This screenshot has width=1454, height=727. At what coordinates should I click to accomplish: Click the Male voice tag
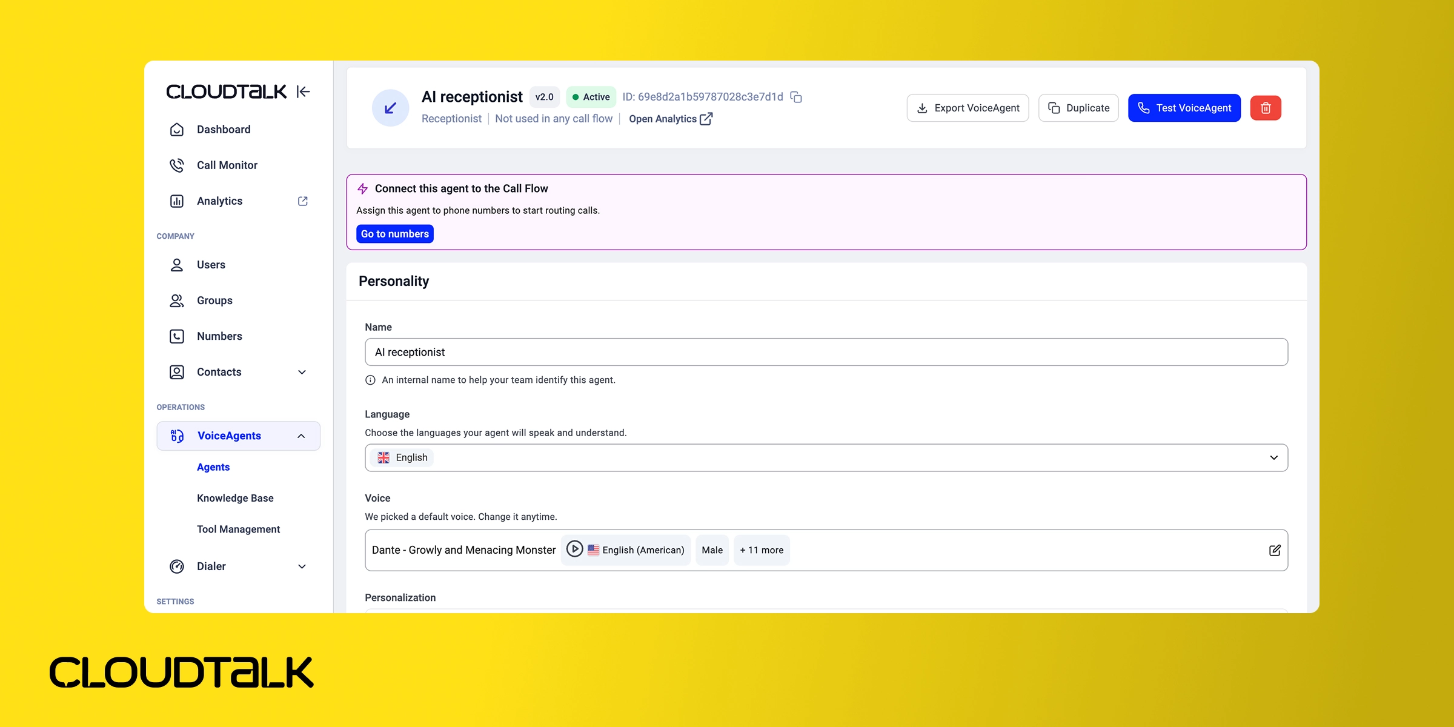tap(712, 550)
